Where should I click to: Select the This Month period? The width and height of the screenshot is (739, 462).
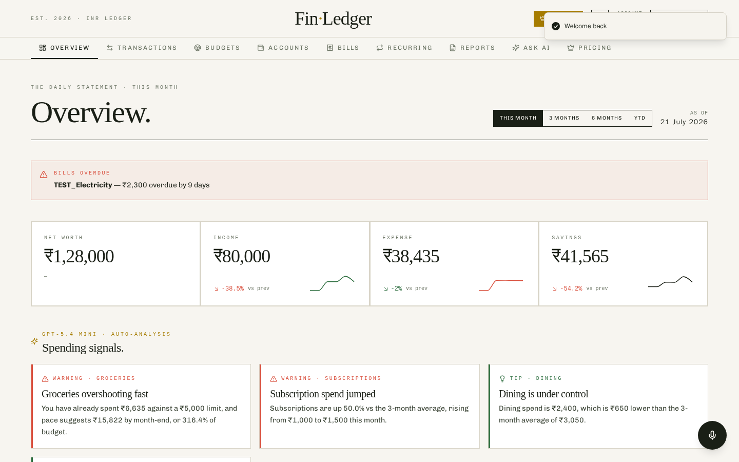click(518, 118)
